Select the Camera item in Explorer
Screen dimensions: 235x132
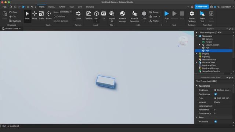(209, 39)
